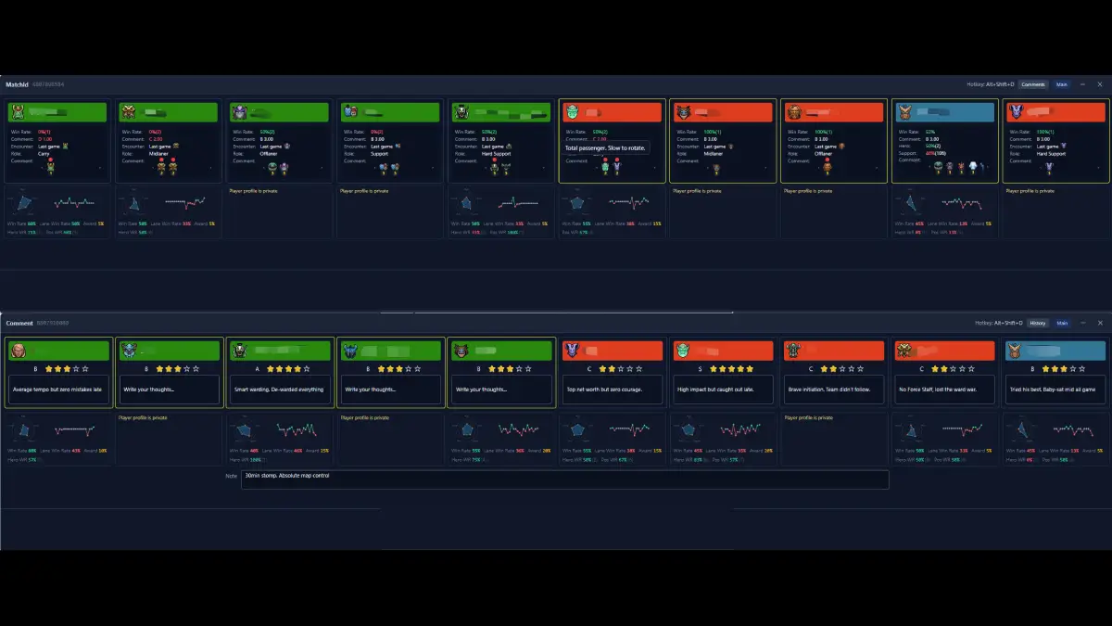Click hero portrait on the Support card
Viewport: 1112px width, 626px height.
point(350,112)
